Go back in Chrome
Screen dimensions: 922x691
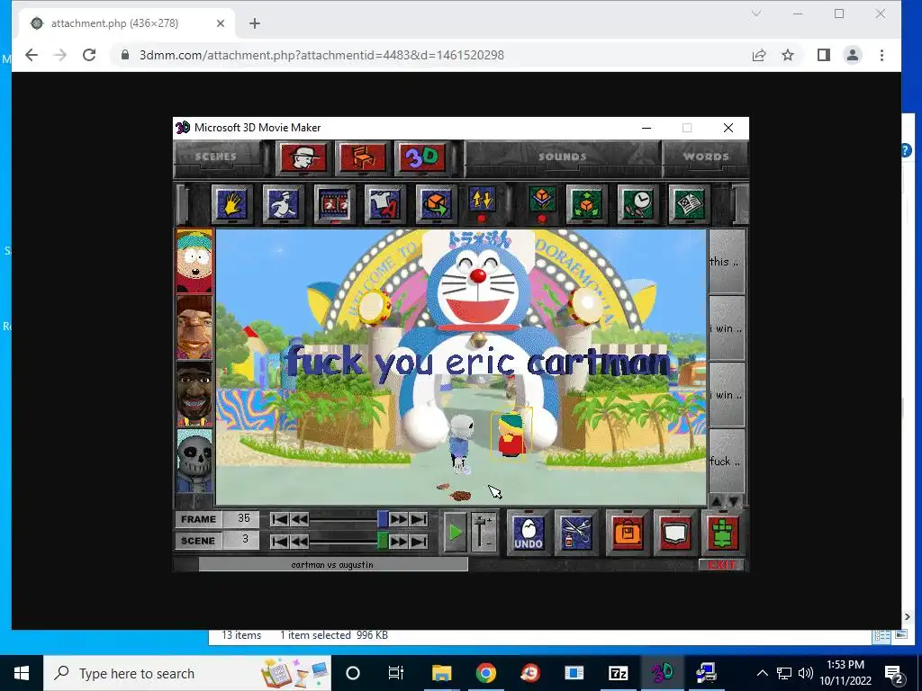click(x=32, y=55)
